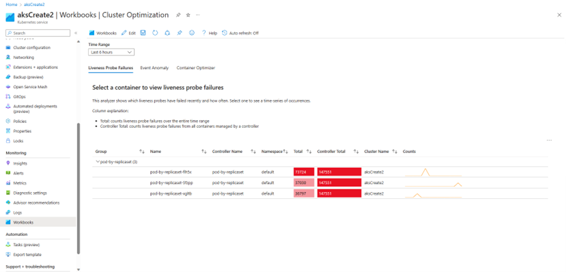Click the Export template icon
The height and width of the screenshot is (272, 566).
tap(8, 254)
